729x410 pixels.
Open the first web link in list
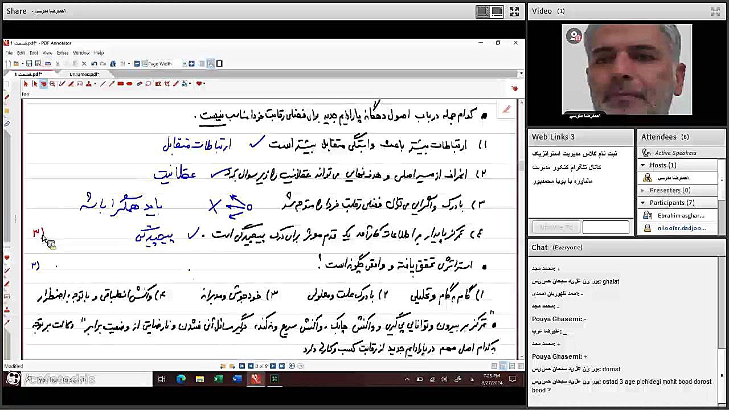point(574,153)
